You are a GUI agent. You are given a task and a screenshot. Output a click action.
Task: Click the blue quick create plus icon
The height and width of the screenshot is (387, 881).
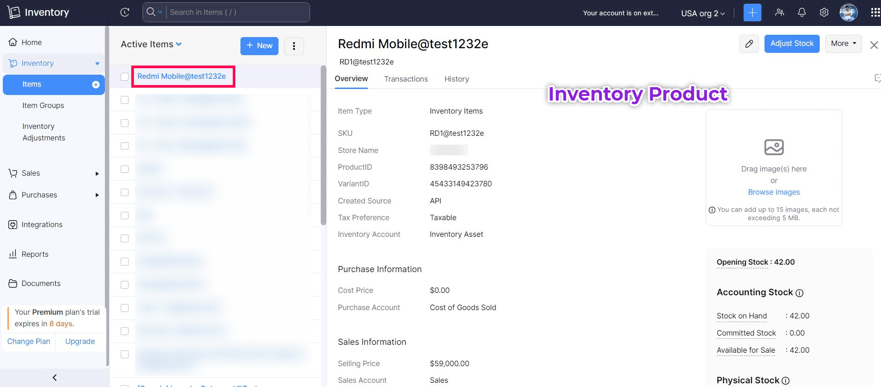(x=752, y=13)
